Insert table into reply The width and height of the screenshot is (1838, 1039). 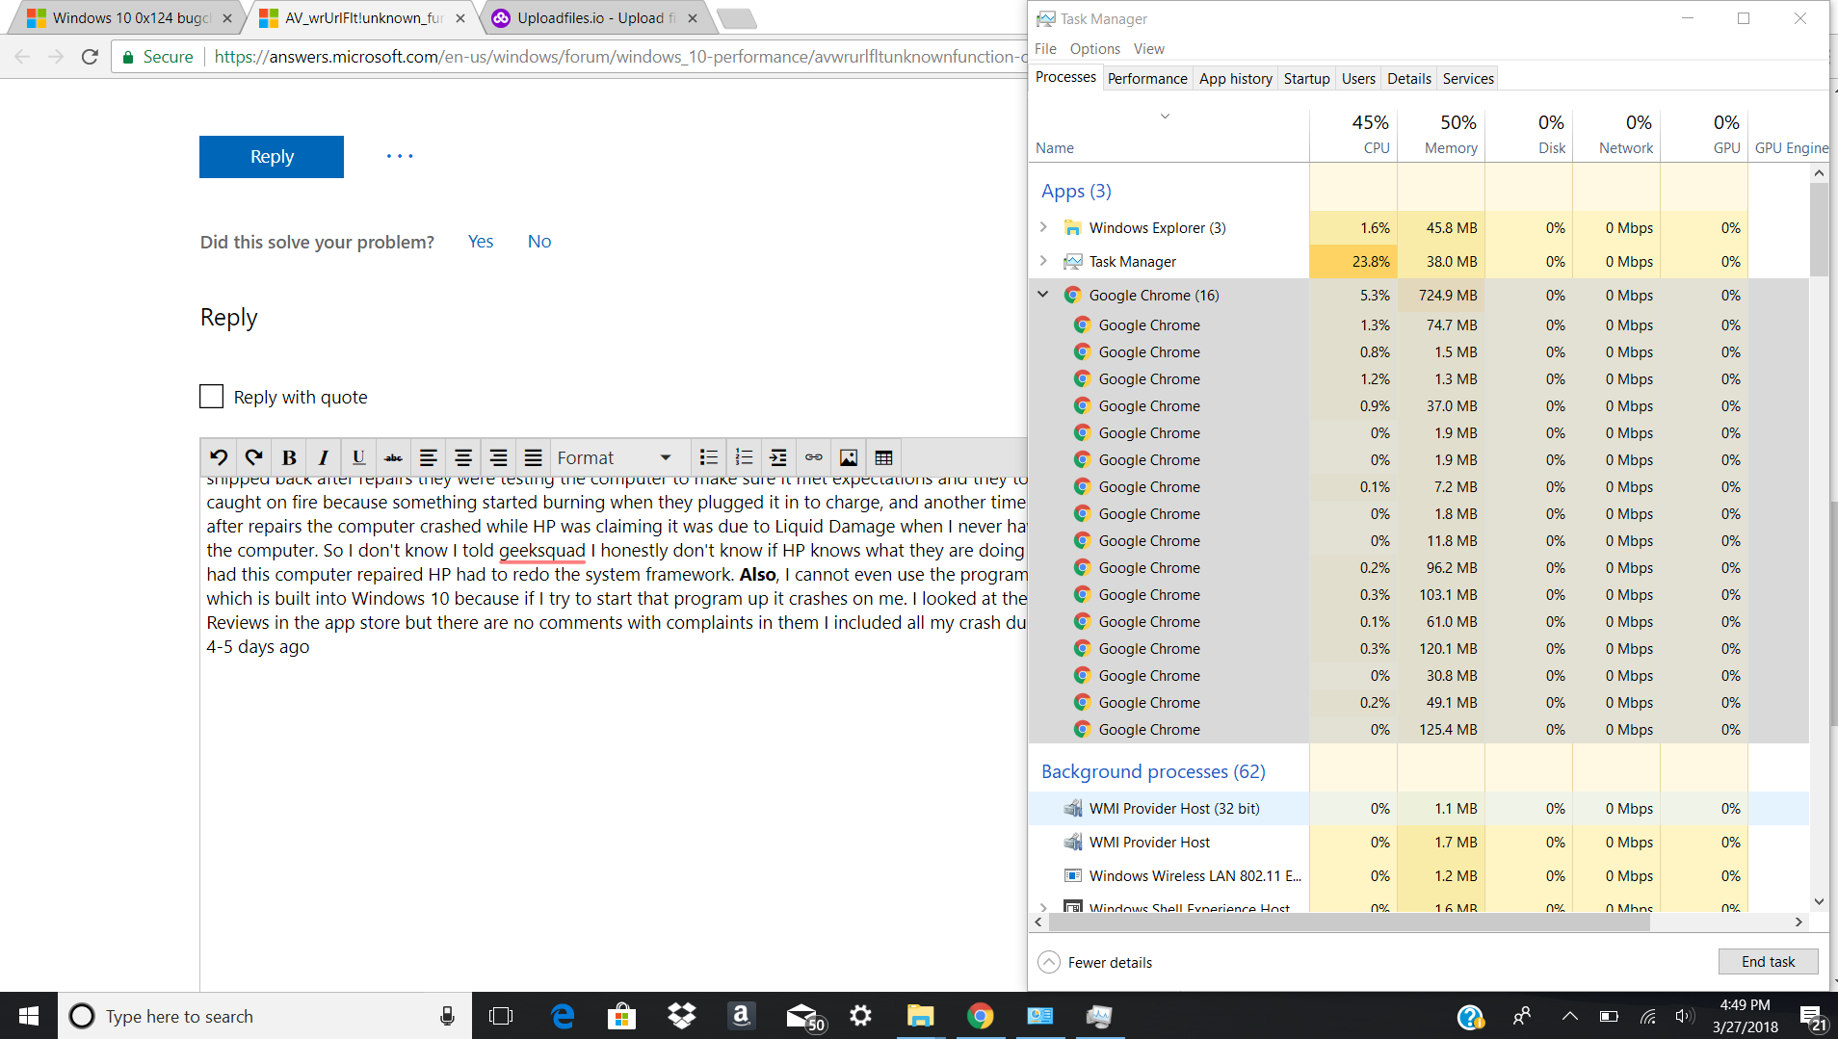point(883,457)
